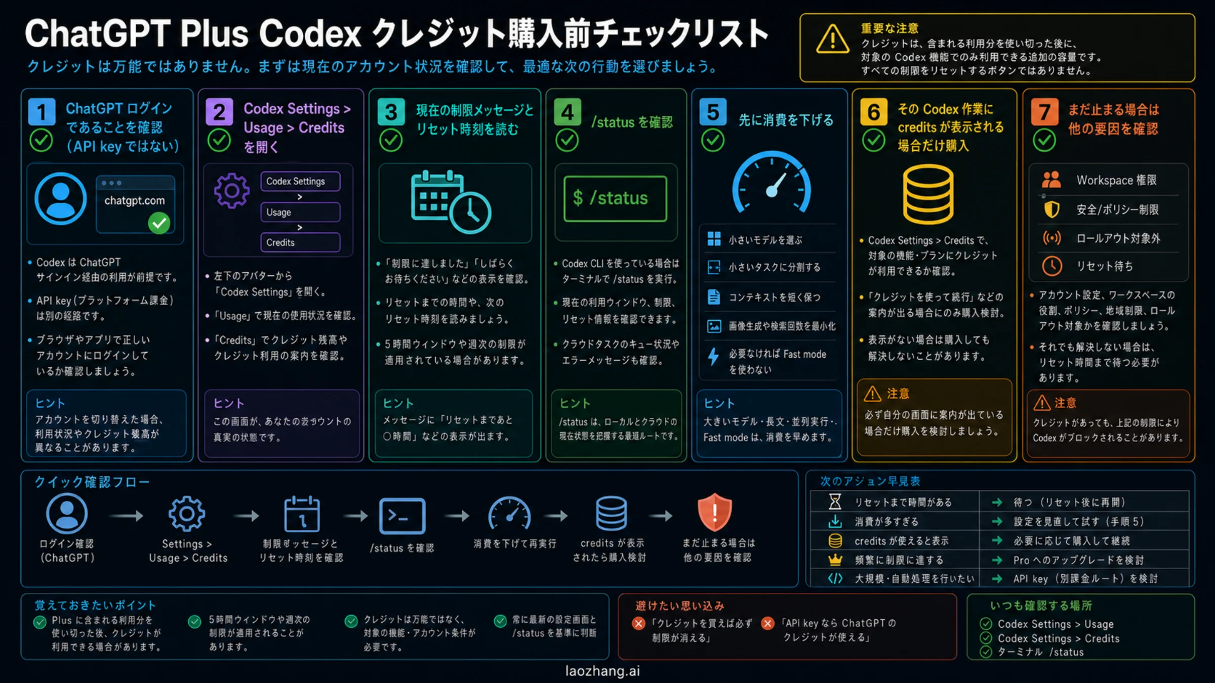Image resolution: width=1215 pixels, height=683 pixels.
Task: Click the speedometer gauge in the 先に消費を下げる card
Action: tap(772, 182)
